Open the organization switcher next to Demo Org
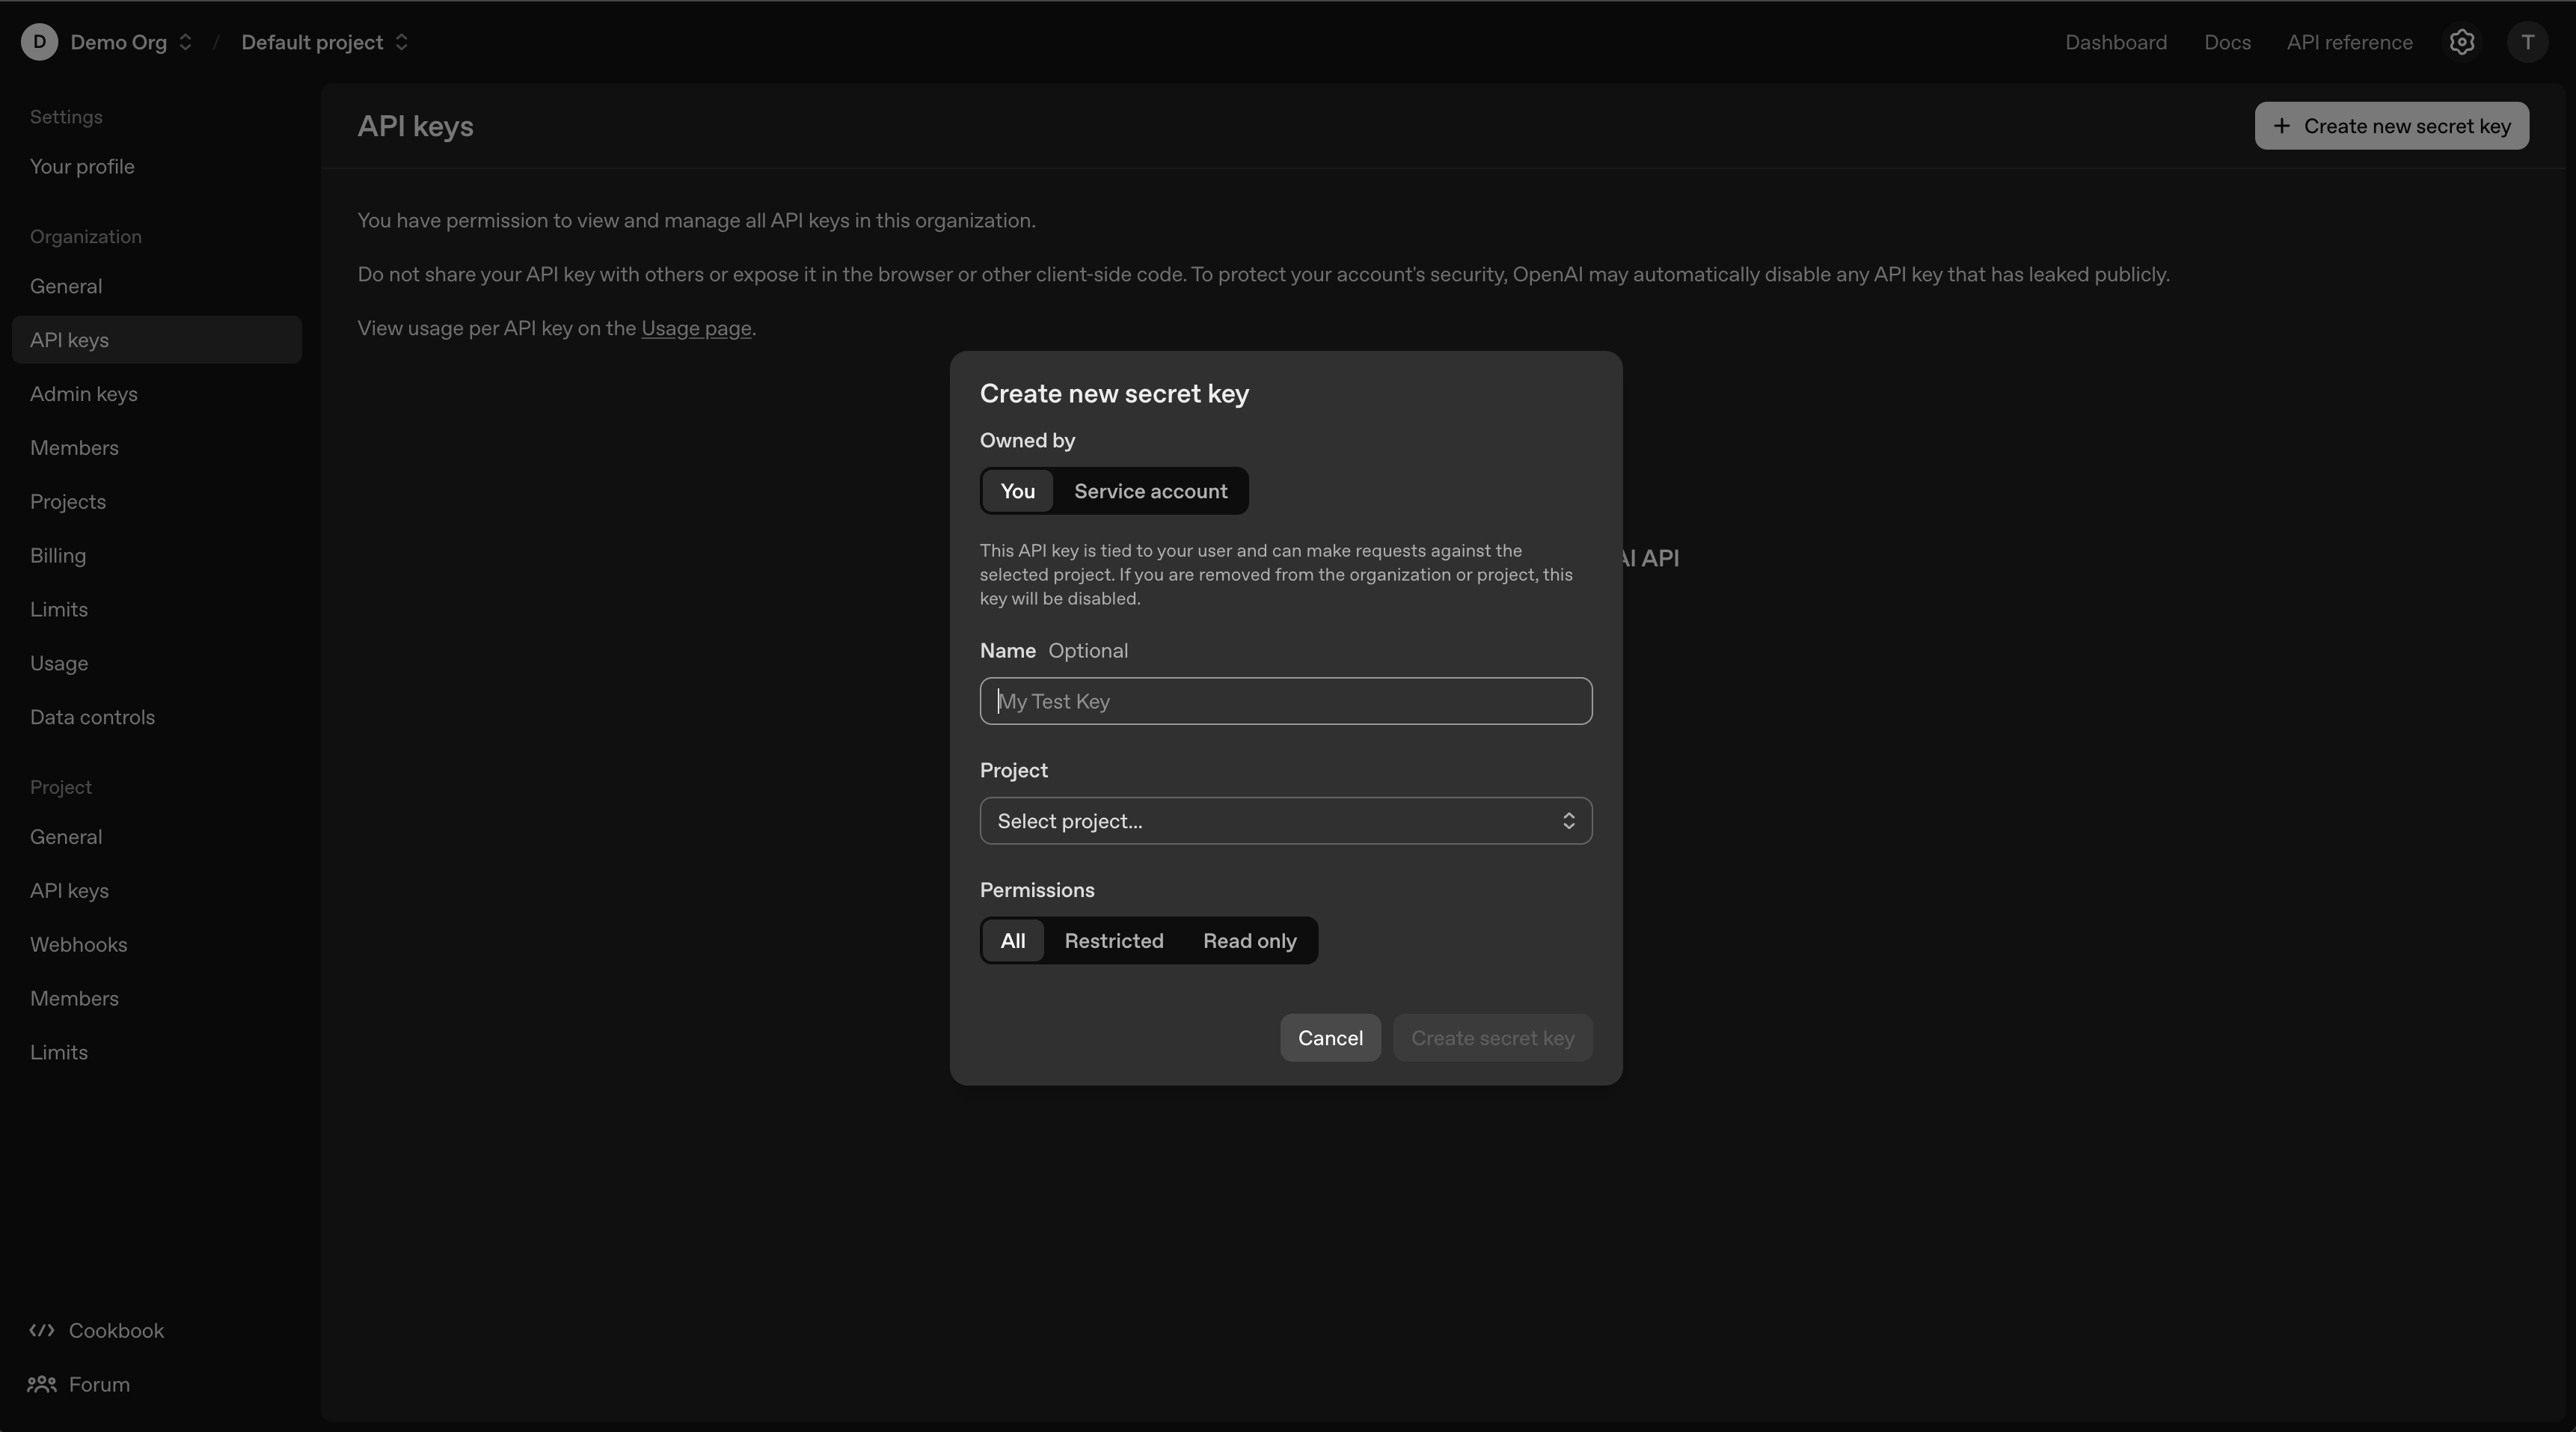 (x=186, y=42)
